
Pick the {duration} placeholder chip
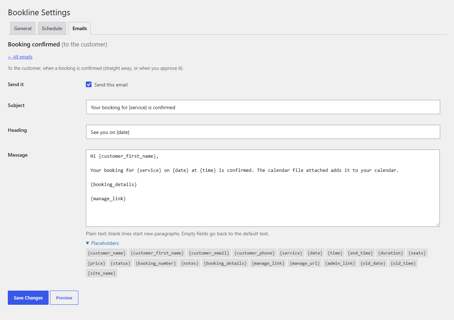[391, 253]
